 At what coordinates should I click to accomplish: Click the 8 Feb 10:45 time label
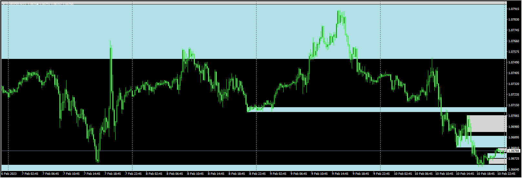click(195, 174)
